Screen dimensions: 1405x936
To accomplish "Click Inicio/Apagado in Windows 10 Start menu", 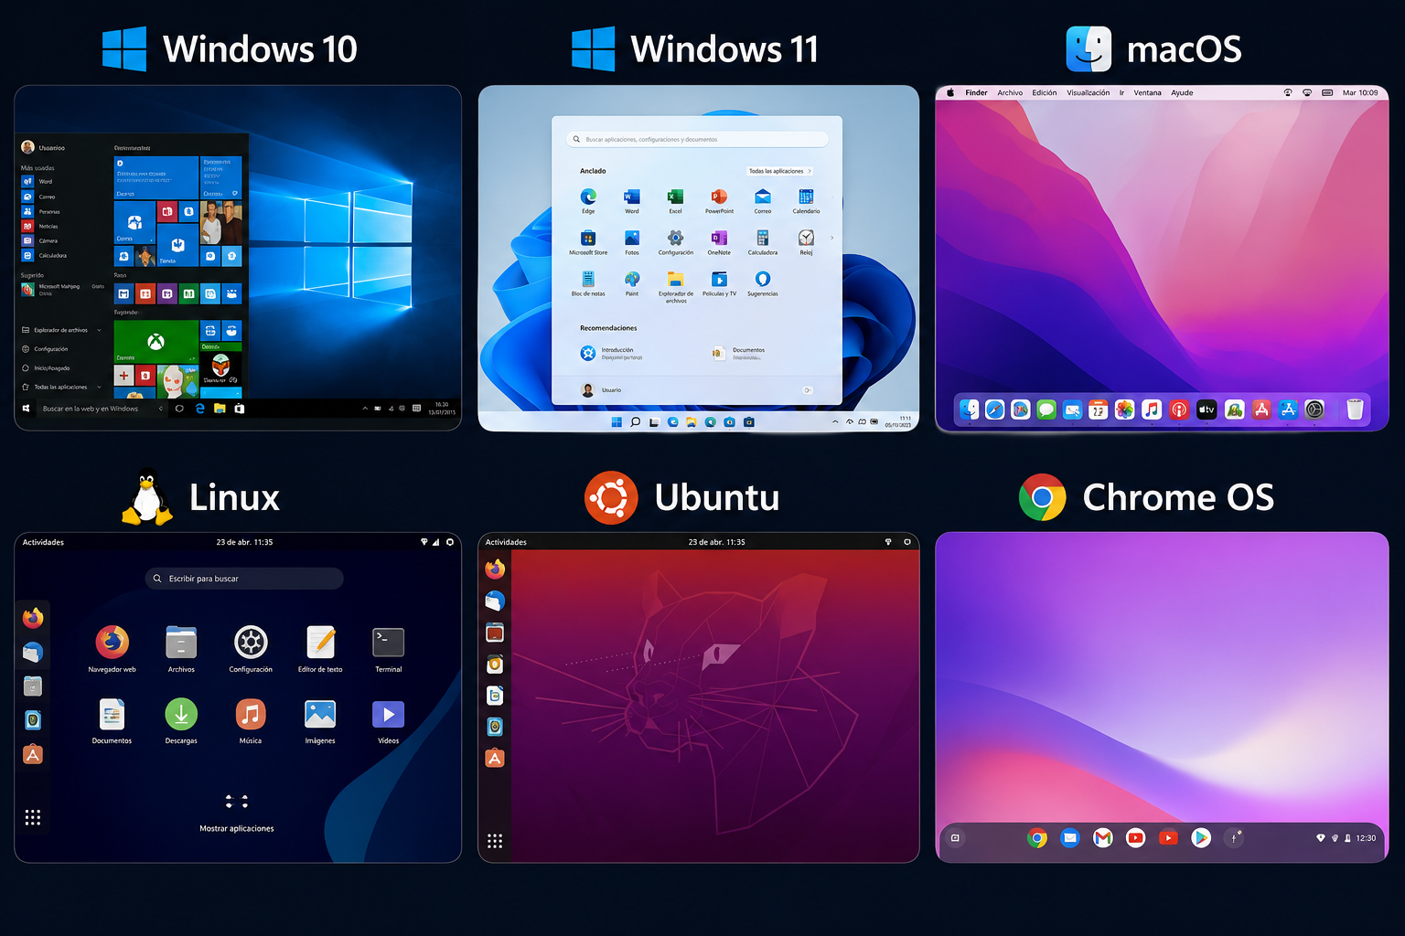I will (x=46, y=368).
